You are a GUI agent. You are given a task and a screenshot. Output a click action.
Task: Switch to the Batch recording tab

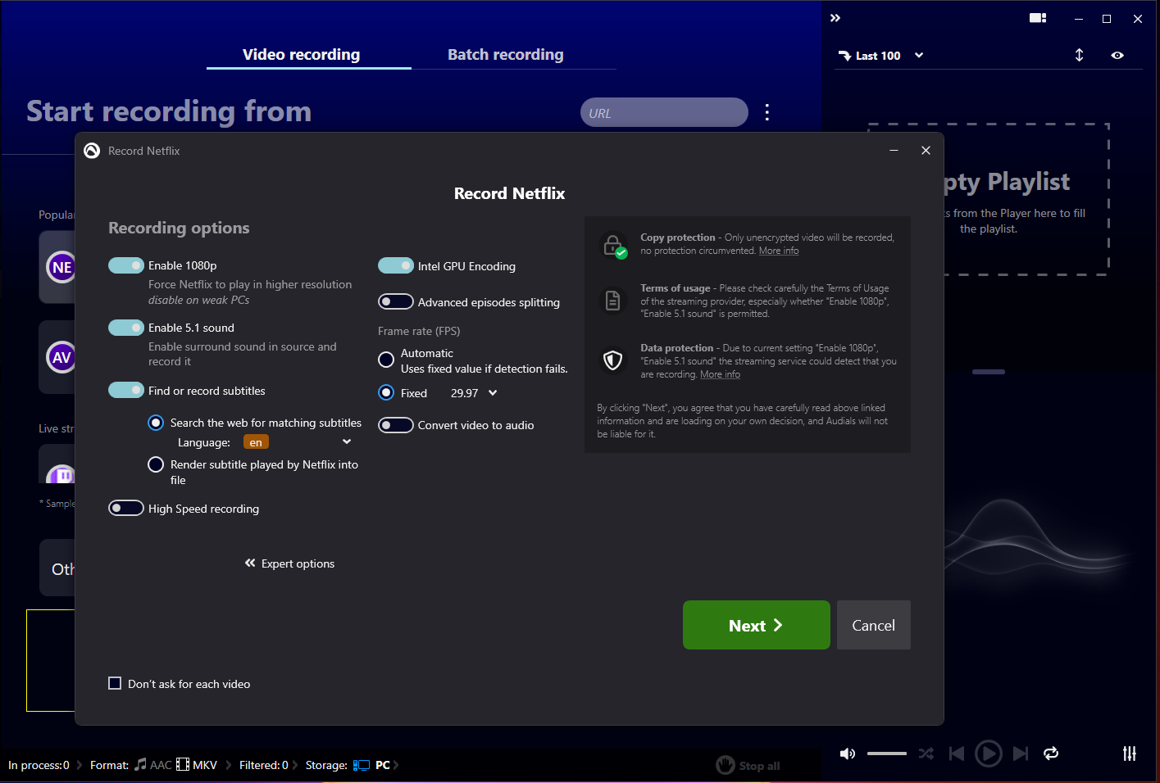click(506, 55)
